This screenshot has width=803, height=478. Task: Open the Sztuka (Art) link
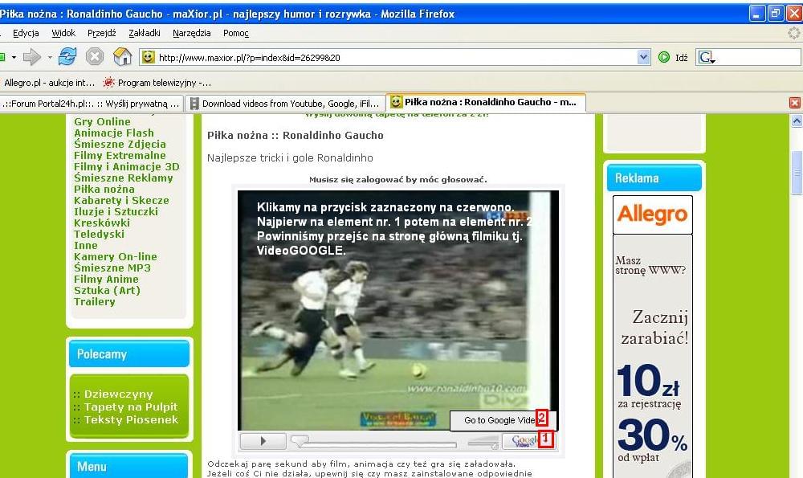tap(107, 291)
